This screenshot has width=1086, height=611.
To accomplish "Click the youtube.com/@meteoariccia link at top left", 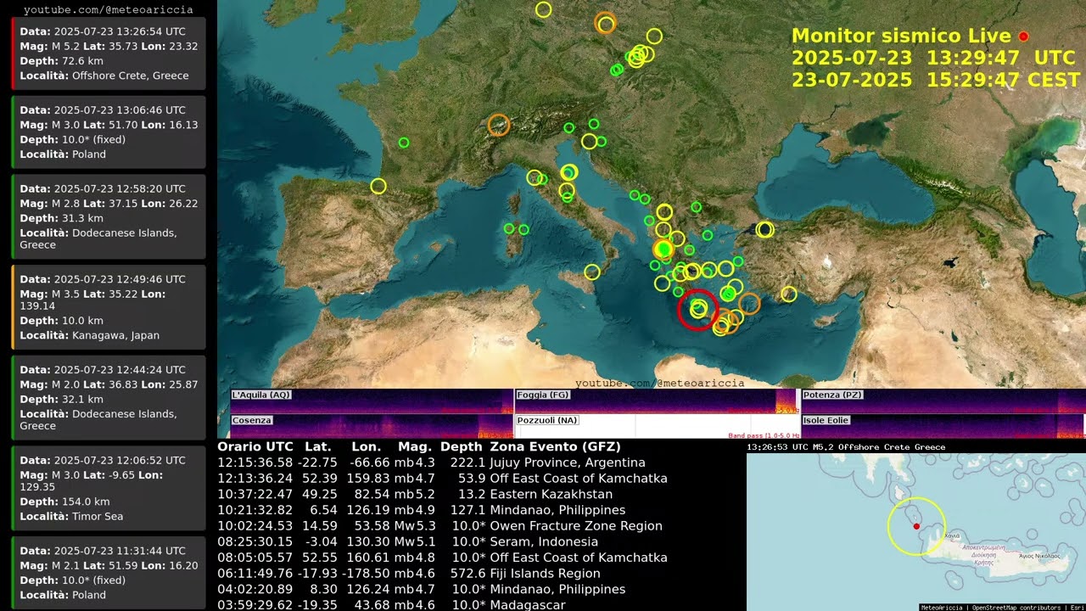I will tap(108, 9).
